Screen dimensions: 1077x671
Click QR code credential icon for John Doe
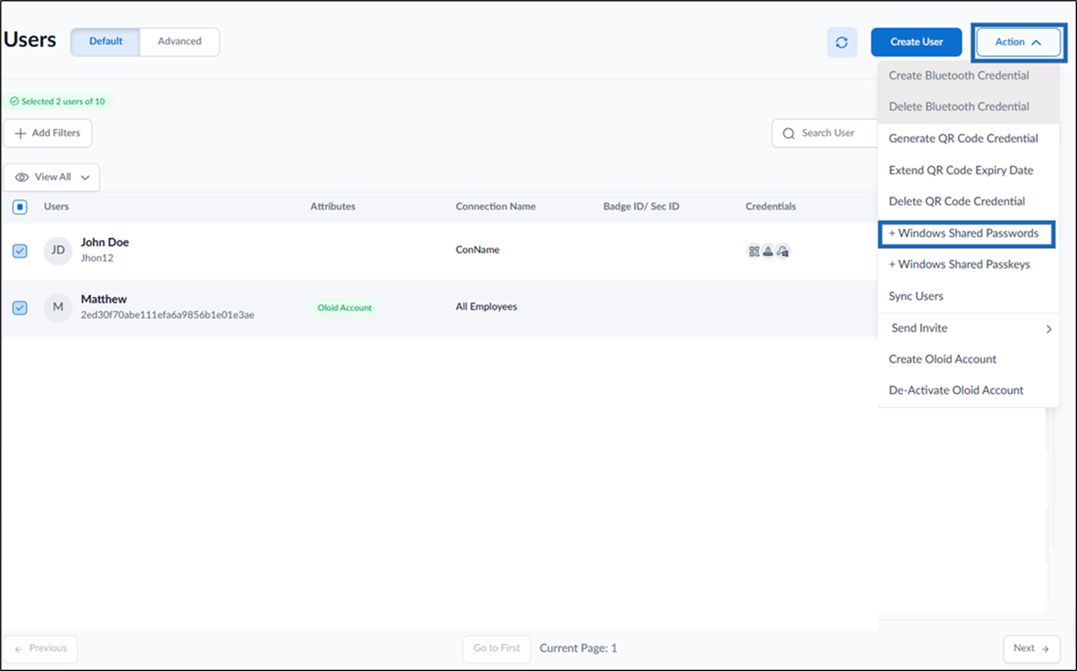(x=754, y=251)
